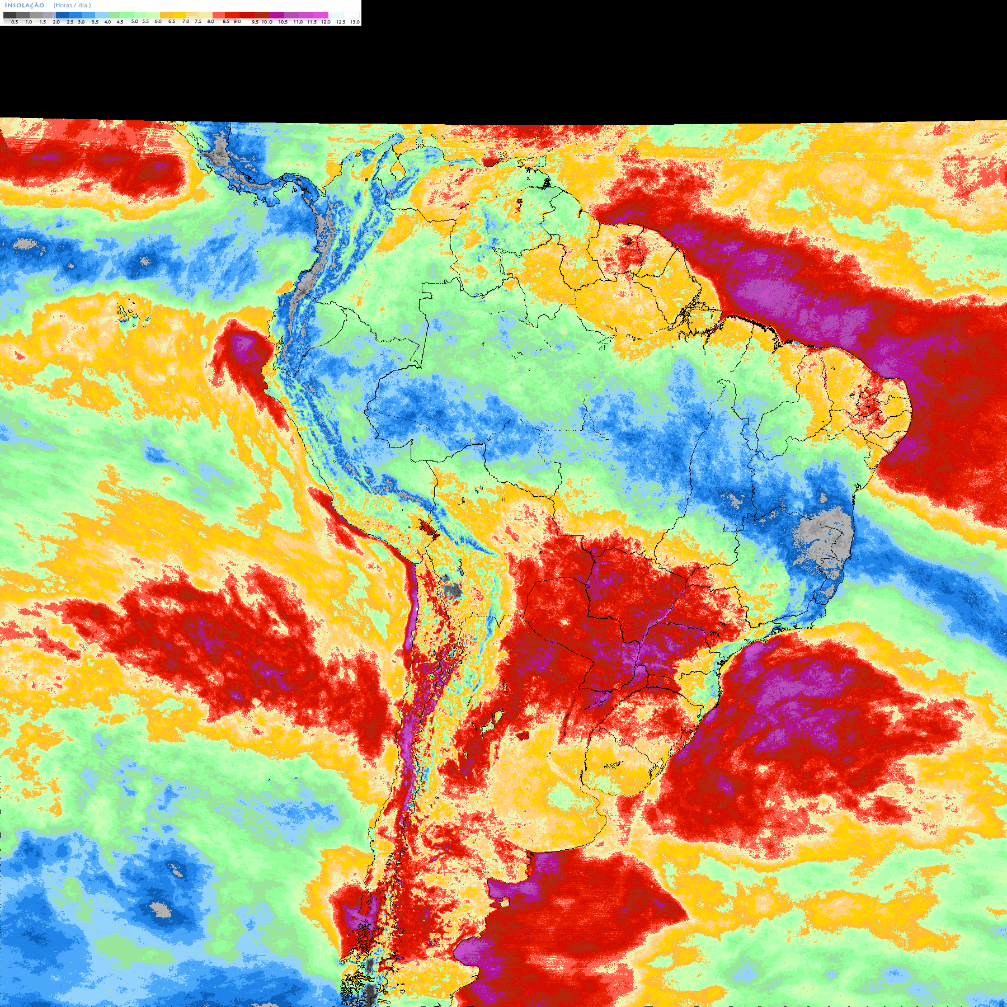Click the '(Horas / dia)' unit label
Image resolution: width=1007 pixels, height=1007 pixels.
pos(72,5)
